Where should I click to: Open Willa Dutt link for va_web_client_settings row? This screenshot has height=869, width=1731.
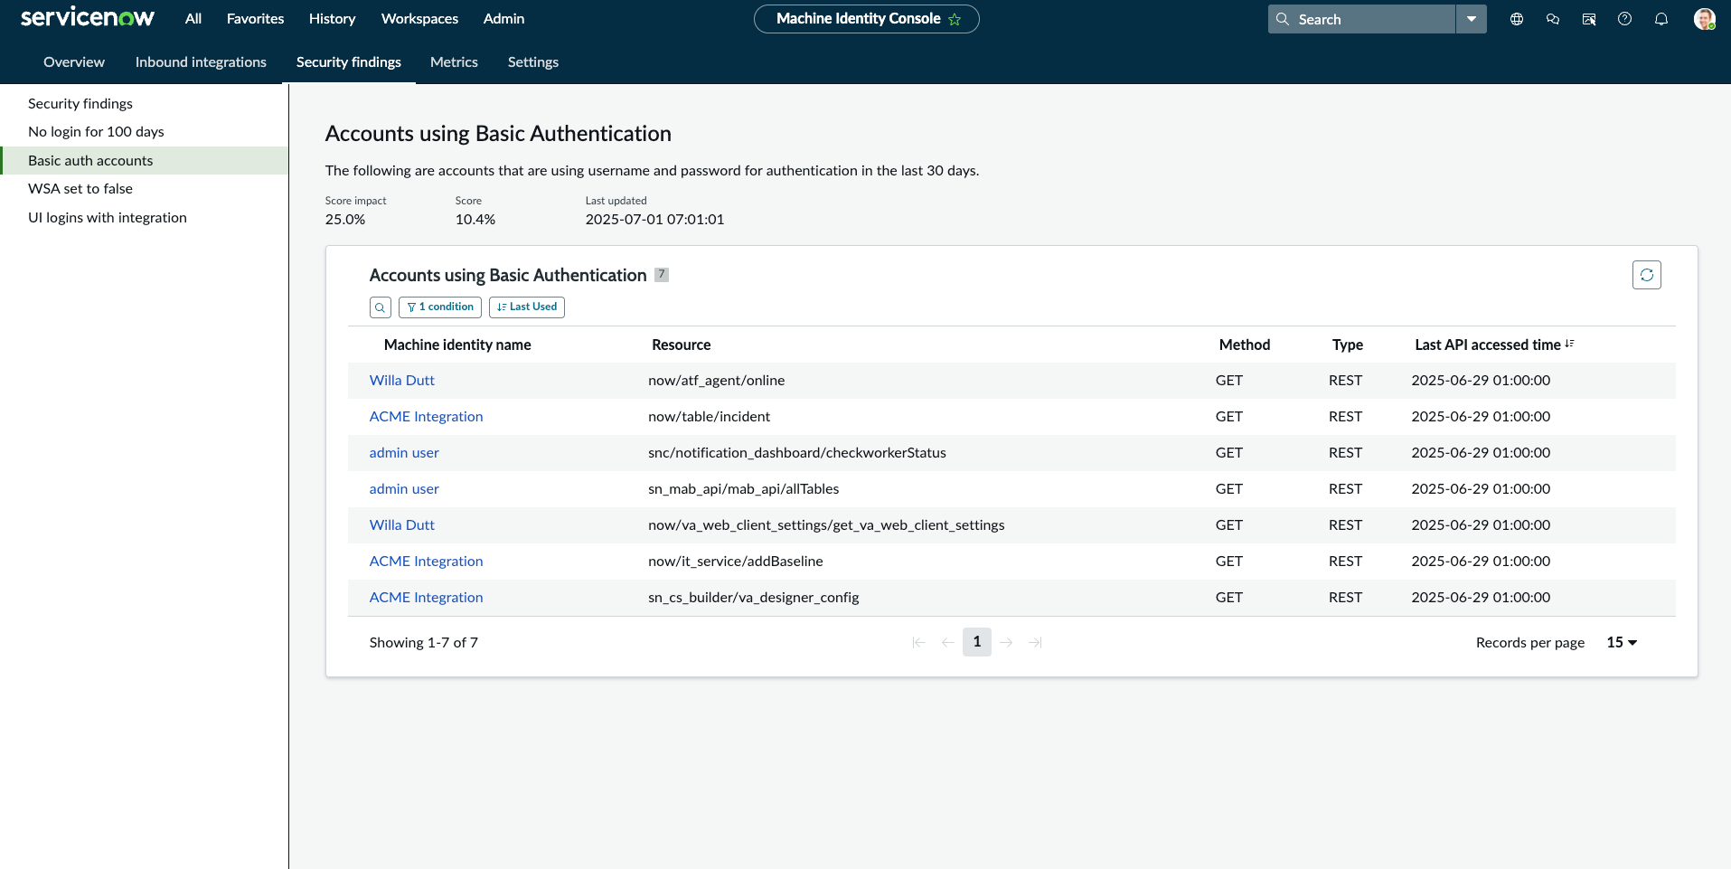click(x=401, y=525)
